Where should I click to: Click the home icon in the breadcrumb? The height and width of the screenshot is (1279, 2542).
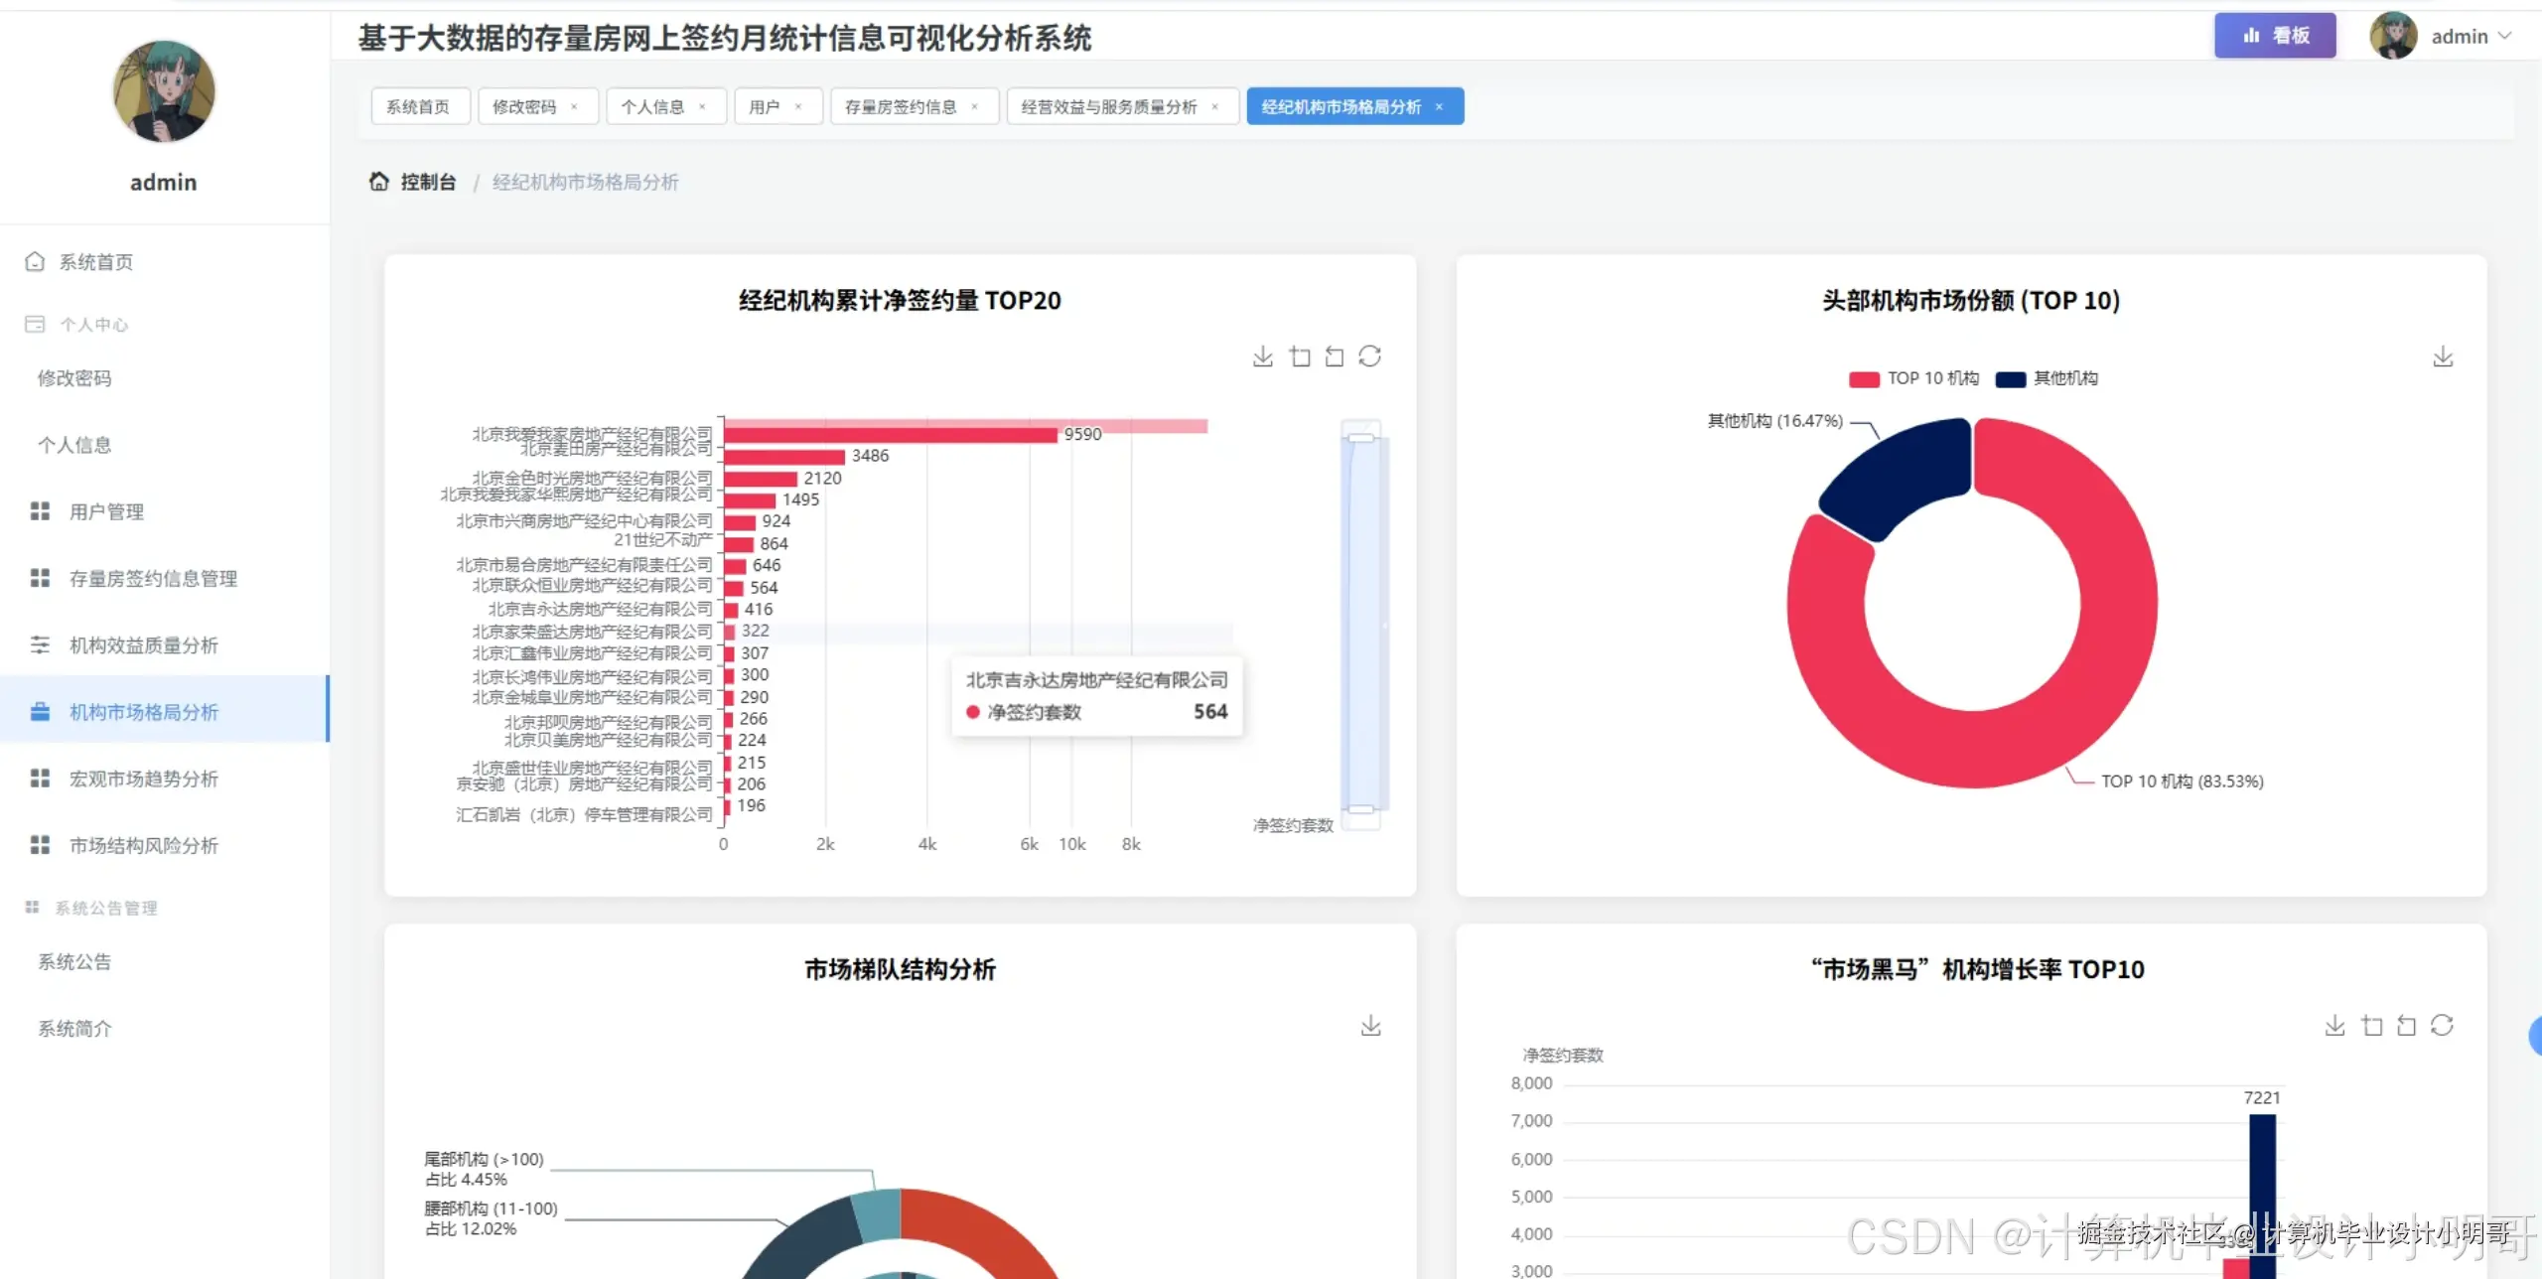(x=379, y=181)
